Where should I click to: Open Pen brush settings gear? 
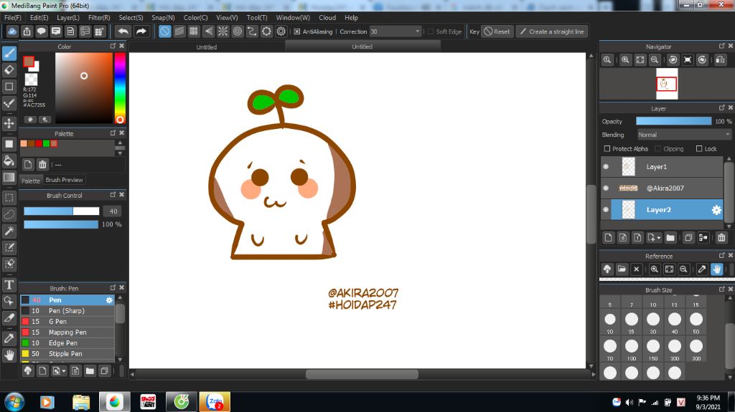coord(109,300)
